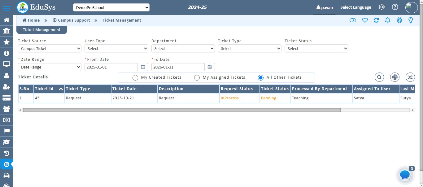This screenshot has width=423, height=187.
Task: Open the Select Language menu
Action: coord(355,7)
